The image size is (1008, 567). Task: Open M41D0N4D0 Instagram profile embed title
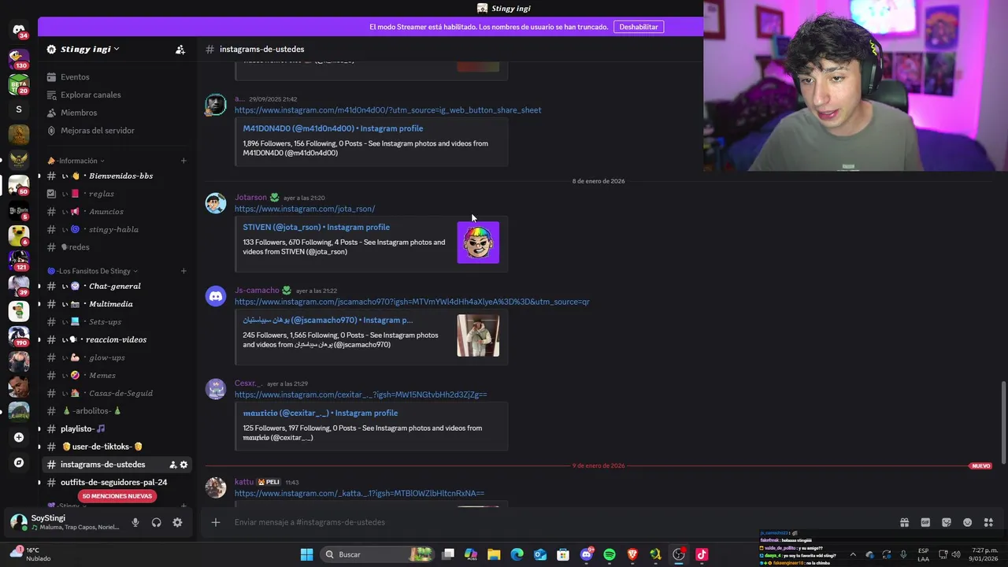[x=333, y=128]
